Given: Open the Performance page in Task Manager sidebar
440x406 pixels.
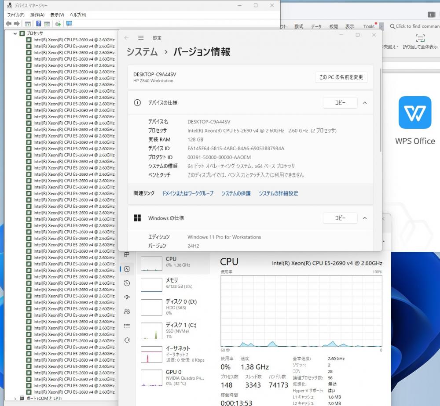Looking at the screenshot, I should 127,269.
